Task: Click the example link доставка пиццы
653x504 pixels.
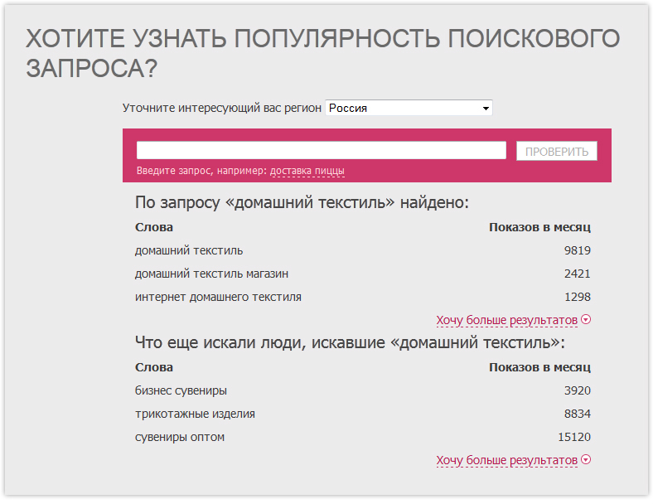Action: tap(307, 171)
